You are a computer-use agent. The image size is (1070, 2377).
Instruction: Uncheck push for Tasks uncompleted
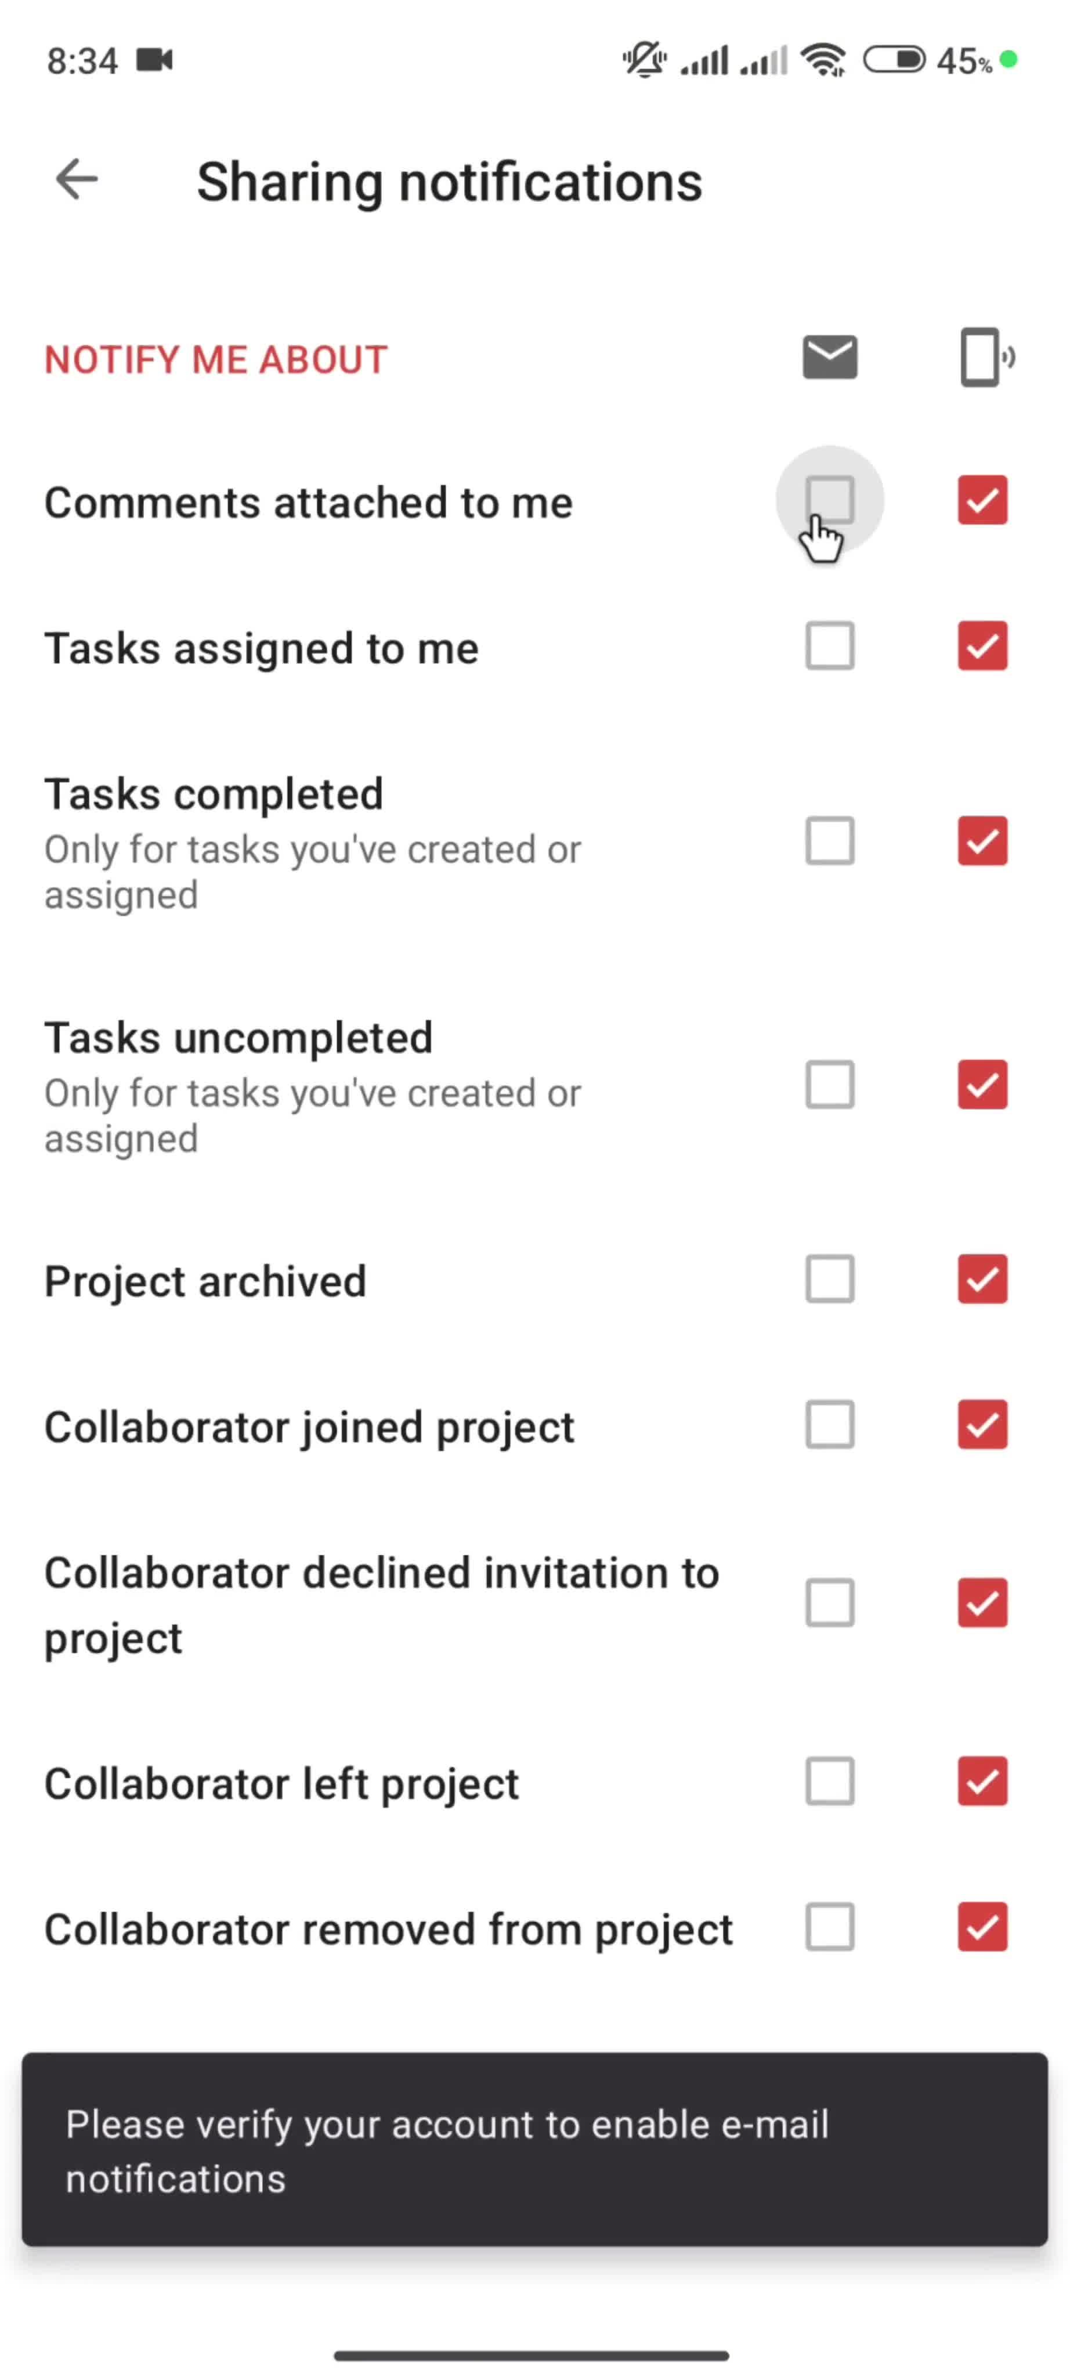[x=981, y=1084]
